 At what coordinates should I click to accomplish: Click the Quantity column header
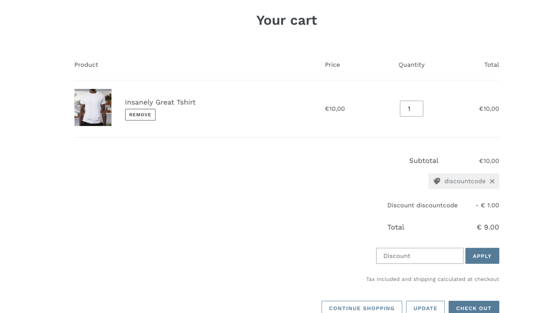[411, 65]
